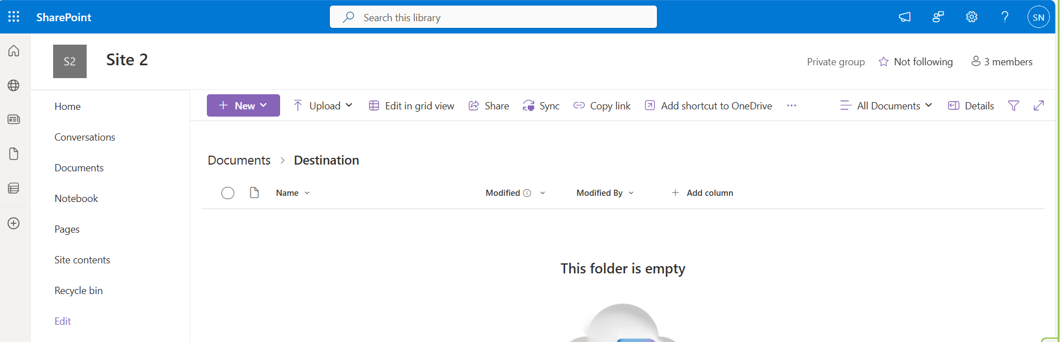This screenshot has width=1060, height=342.
Task: Click the search magnifier icon
Action: point(348,17)
